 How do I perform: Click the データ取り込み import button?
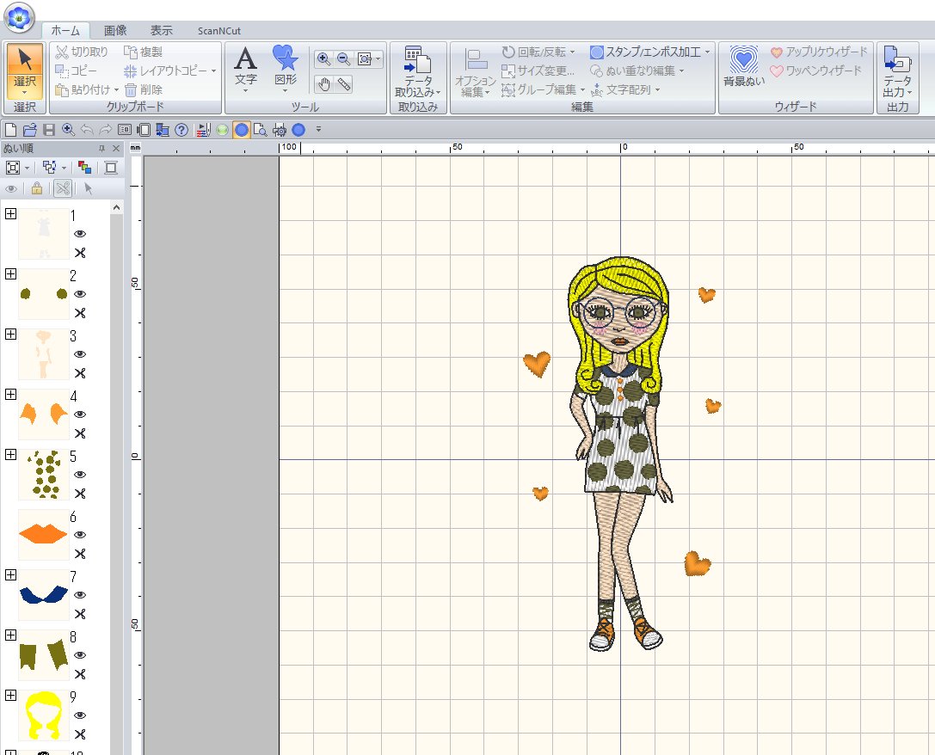tap(417, 73)
